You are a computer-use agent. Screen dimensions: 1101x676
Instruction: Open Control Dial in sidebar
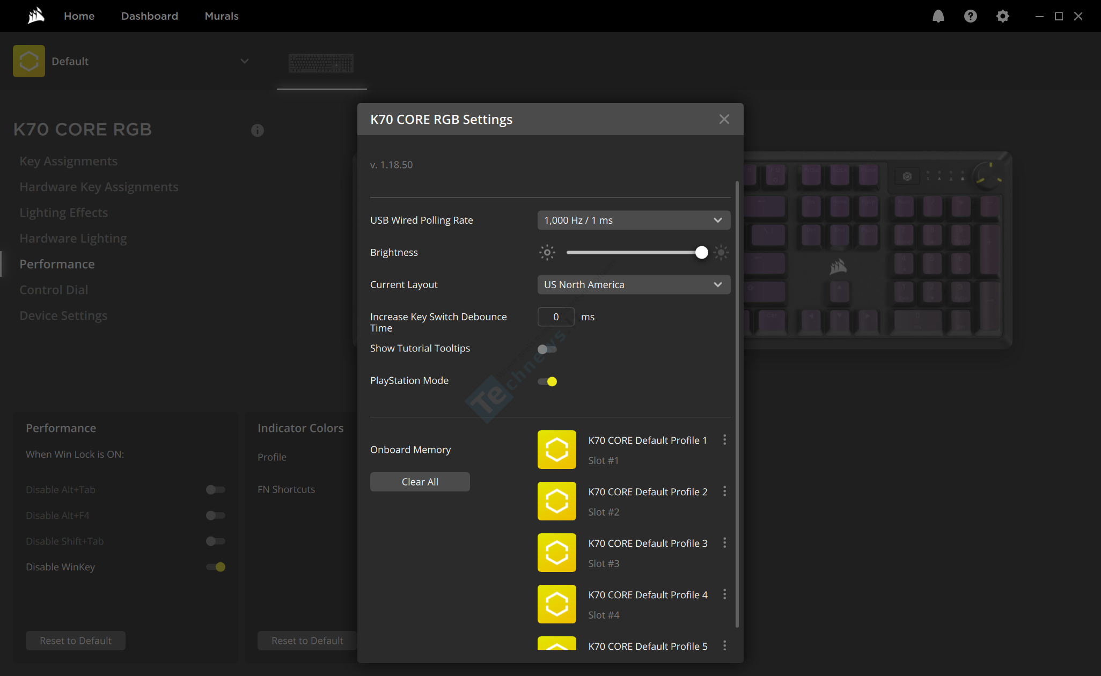click(x=54, y=290)
